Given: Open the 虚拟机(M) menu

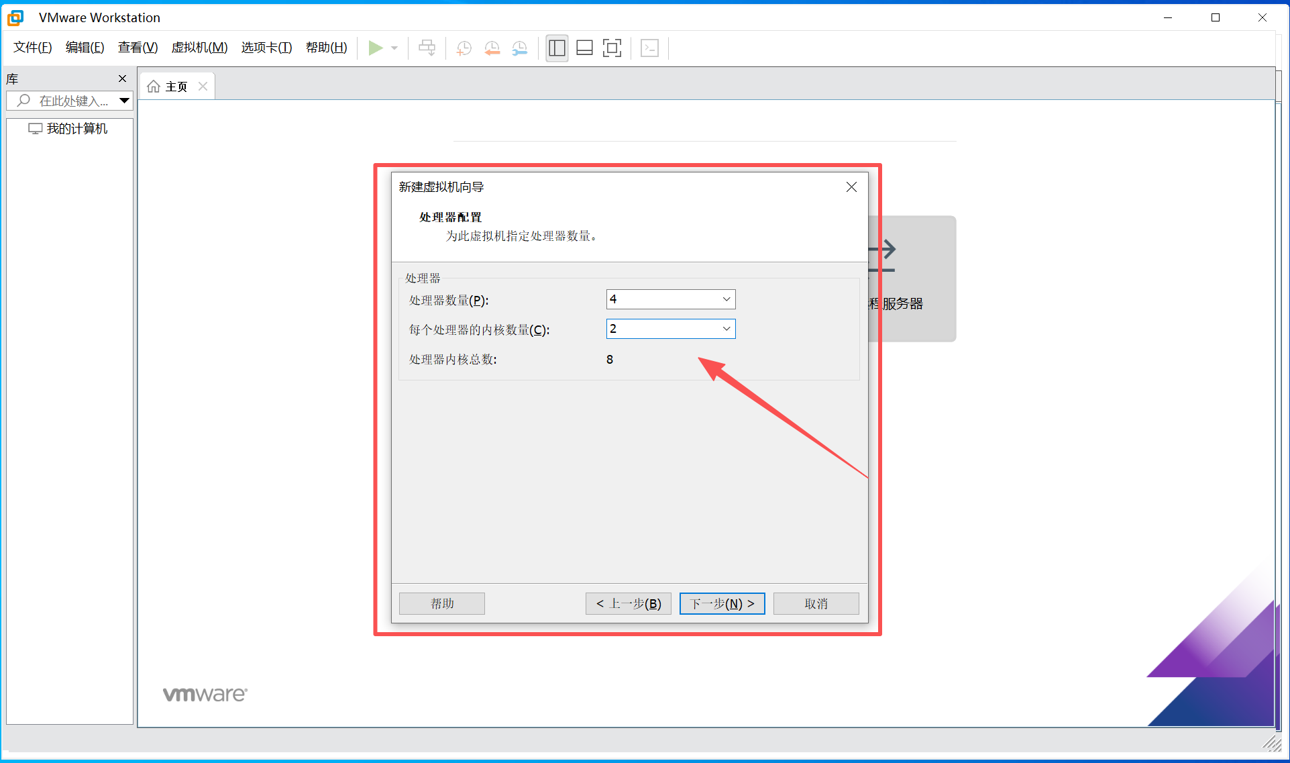Looking at the screenshot, I should (x=199, y=48).
